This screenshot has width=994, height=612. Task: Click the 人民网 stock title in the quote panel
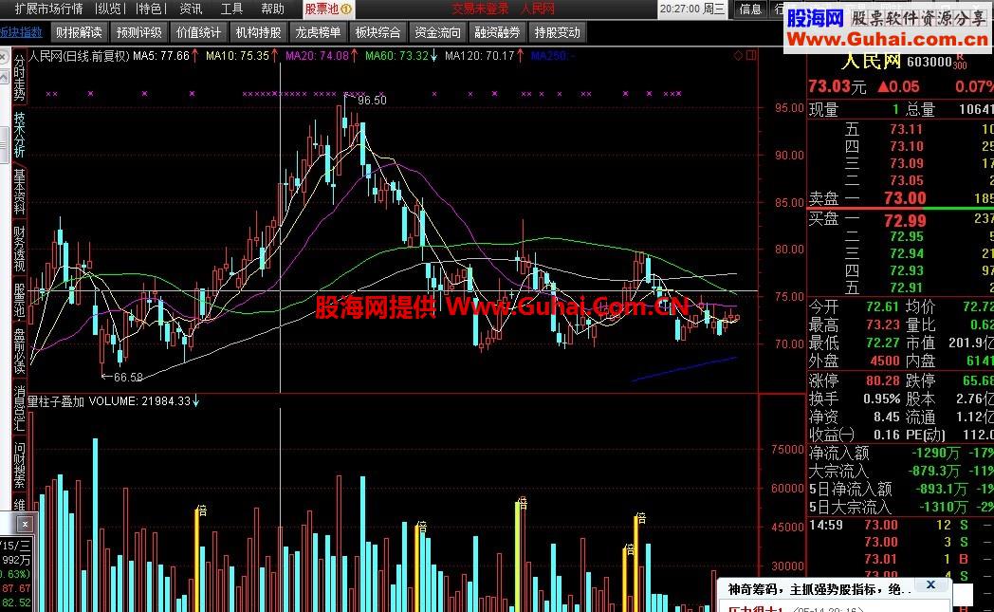(x=871, y=62)
